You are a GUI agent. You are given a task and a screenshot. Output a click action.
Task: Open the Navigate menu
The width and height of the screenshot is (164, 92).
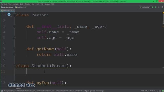pos(16,4)
